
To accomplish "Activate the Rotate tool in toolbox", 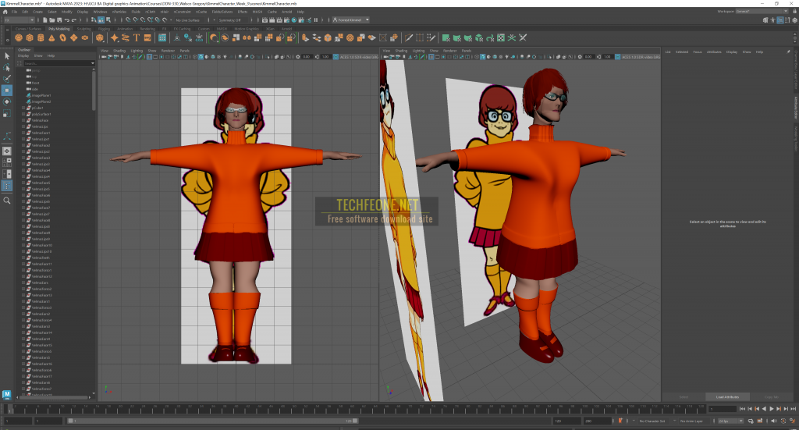I will [7, 102].
